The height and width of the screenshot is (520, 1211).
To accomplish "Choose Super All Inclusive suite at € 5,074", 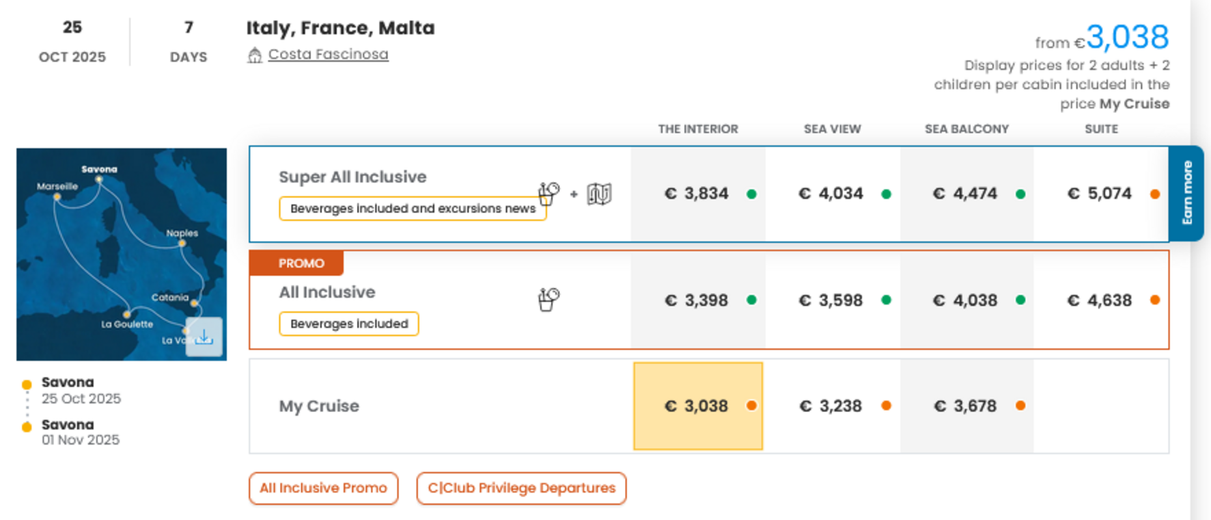I will click(x=1100, y=194).
